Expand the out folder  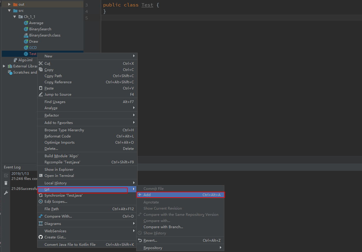[9, 4]
